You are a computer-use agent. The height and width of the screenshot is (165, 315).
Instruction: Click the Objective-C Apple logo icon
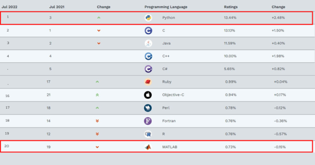click(148, 95)
